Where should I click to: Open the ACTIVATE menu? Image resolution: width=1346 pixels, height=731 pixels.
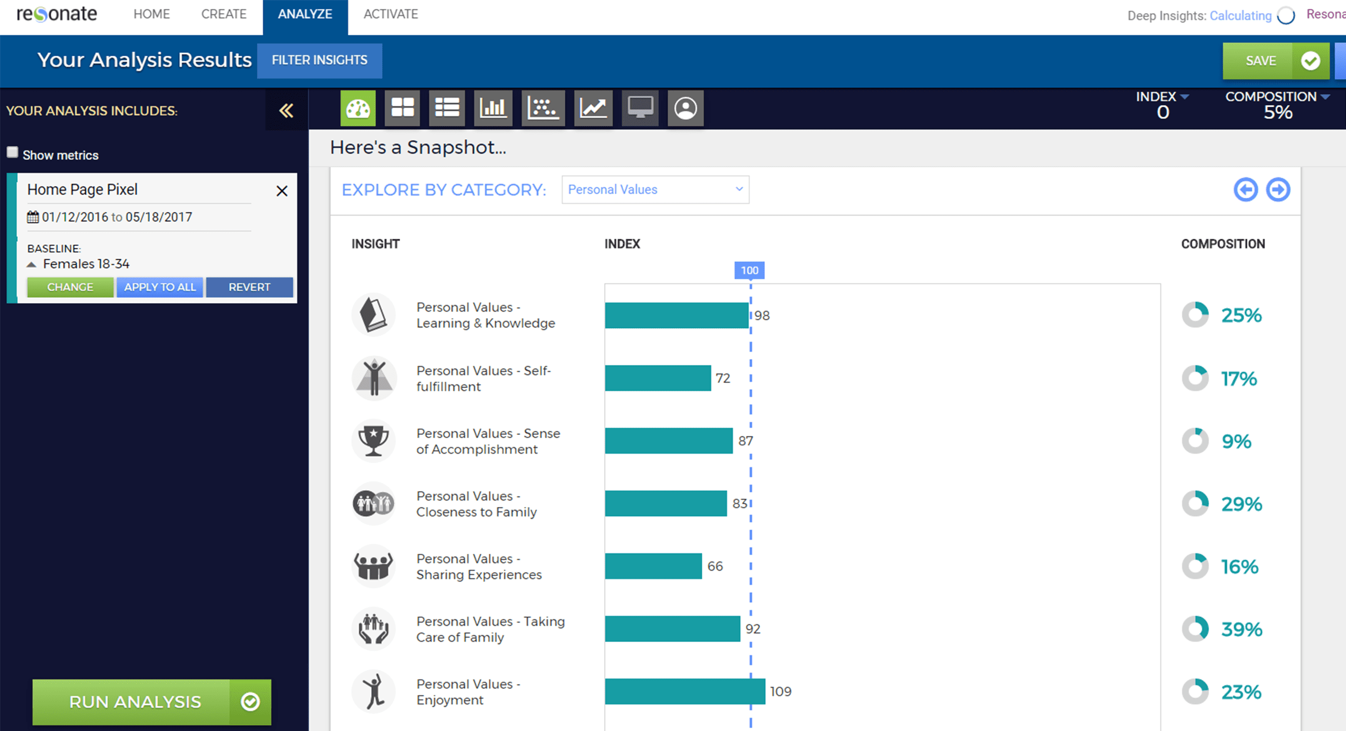[x=389, y=14]
